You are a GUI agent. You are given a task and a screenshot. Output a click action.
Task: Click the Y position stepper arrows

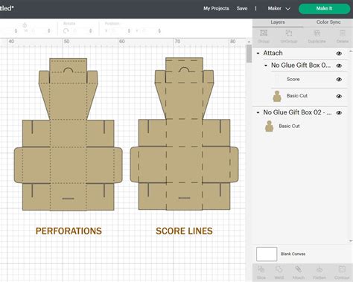coord(159,31)
